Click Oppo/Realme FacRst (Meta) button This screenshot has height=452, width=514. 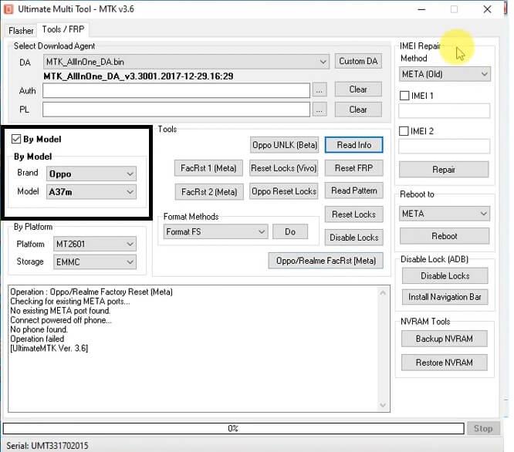[x=326, y=261]
